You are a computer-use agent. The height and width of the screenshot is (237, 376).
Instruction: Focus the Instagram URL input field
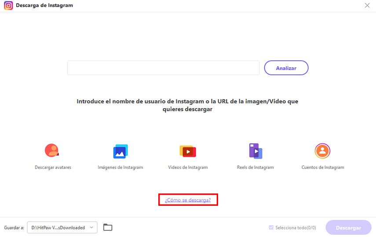[x=163, y=68]
